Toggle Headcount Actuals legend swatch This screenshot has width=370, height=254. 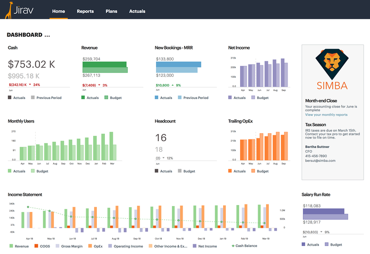click(x=157, y=171)
